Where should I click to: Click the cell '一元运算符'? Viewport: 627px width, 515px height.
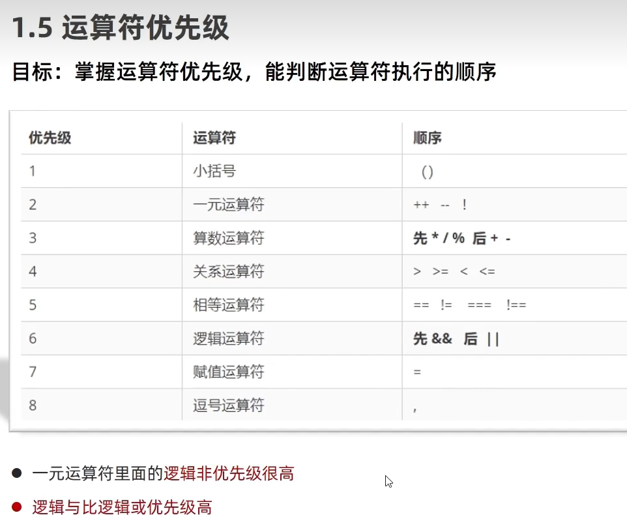point(228,205)
